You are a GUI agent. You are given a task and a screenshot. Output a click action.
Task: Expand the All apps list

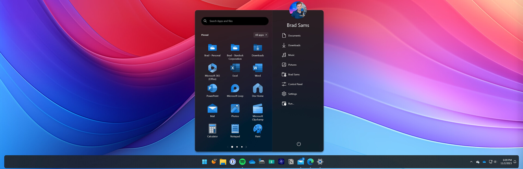coord(261,35)
